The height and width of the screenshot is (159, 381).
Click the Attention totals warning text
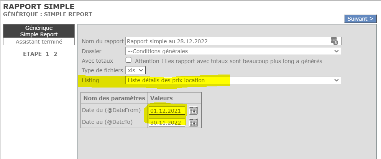(x=228, y=61)
